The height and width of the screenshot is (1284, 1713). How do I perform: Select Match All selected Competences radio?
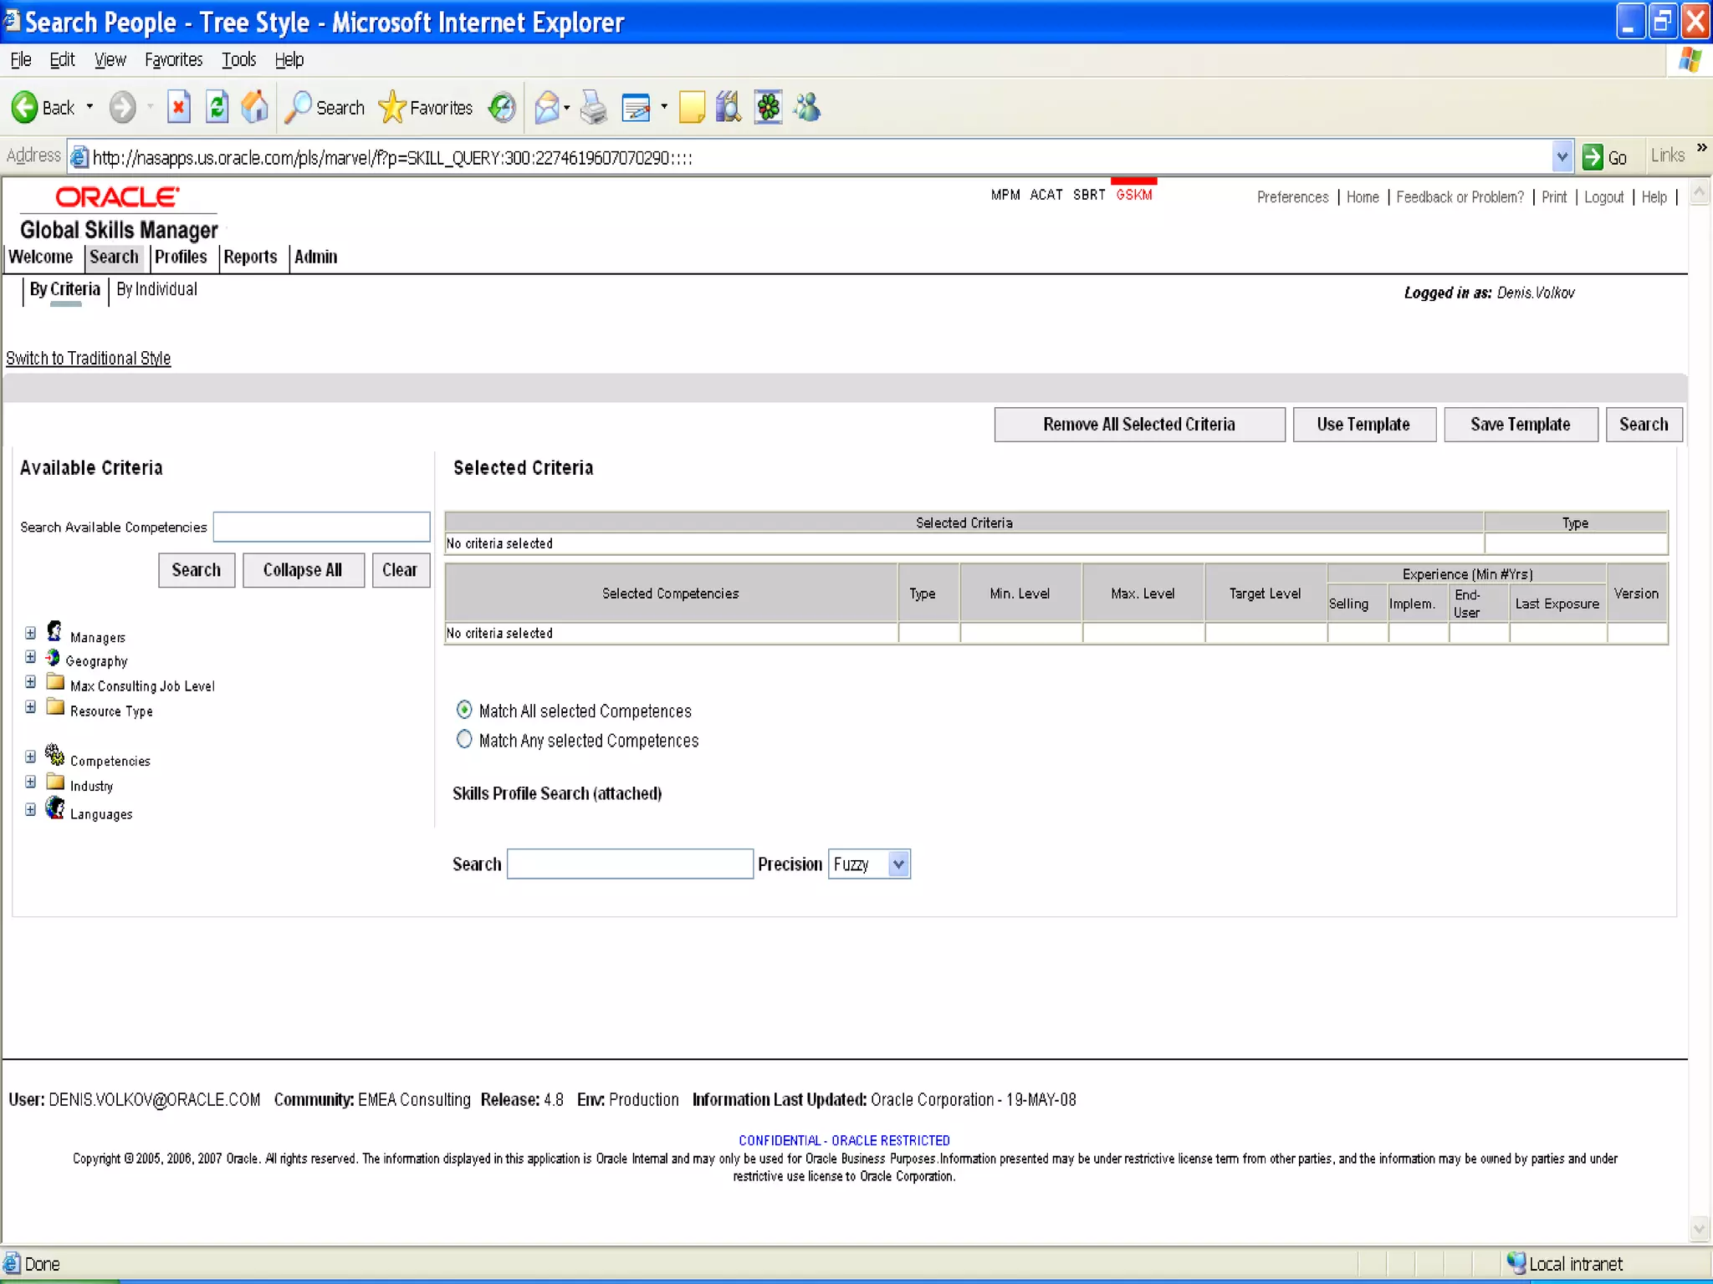click(x=464, y=710)
